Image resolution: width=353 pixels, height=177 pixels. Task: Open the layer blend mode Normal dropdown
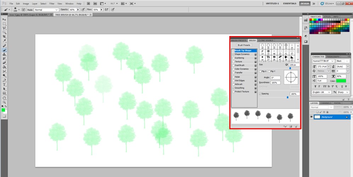pos(321,107)
